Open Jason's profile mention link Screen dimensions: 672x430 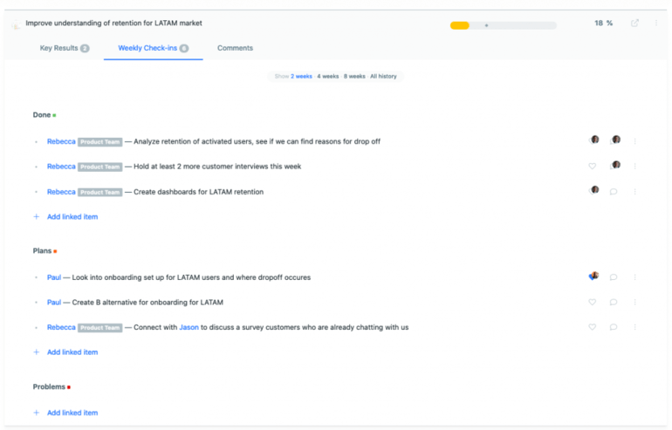coord(189,327)
